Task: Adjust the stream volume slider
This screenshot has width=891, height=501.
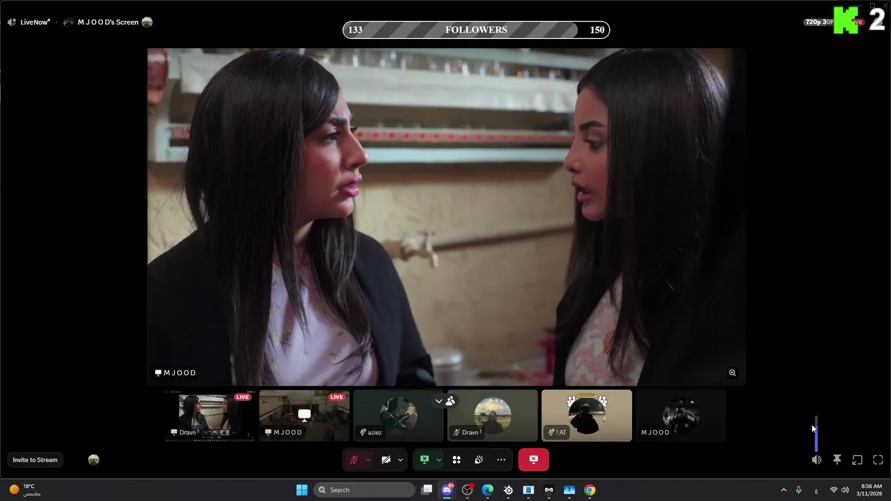Action: pyautogui.click(x=816, y=434)
